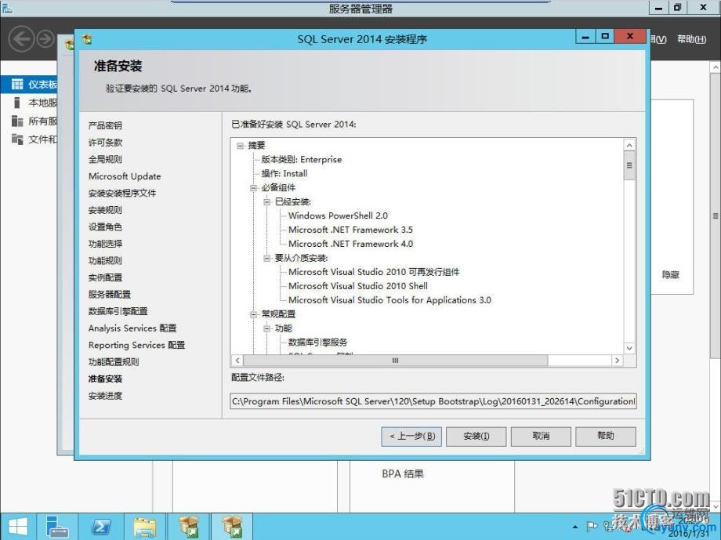
Task: Select Microsoft .NET Framework 4.0 row
Action: pos(350,244)
